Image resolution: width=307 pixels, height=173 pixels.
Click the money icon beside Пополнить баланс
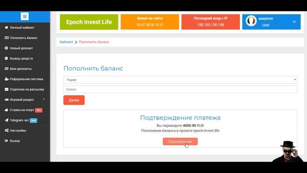click(6, 37)
